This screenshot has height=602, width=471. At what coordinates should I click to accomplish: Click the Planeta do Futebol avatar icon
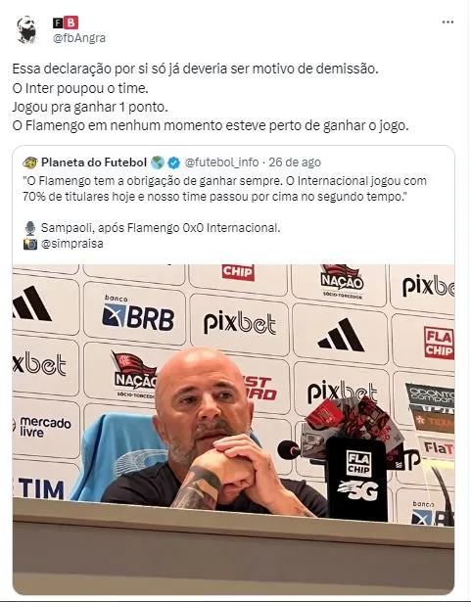29,162
